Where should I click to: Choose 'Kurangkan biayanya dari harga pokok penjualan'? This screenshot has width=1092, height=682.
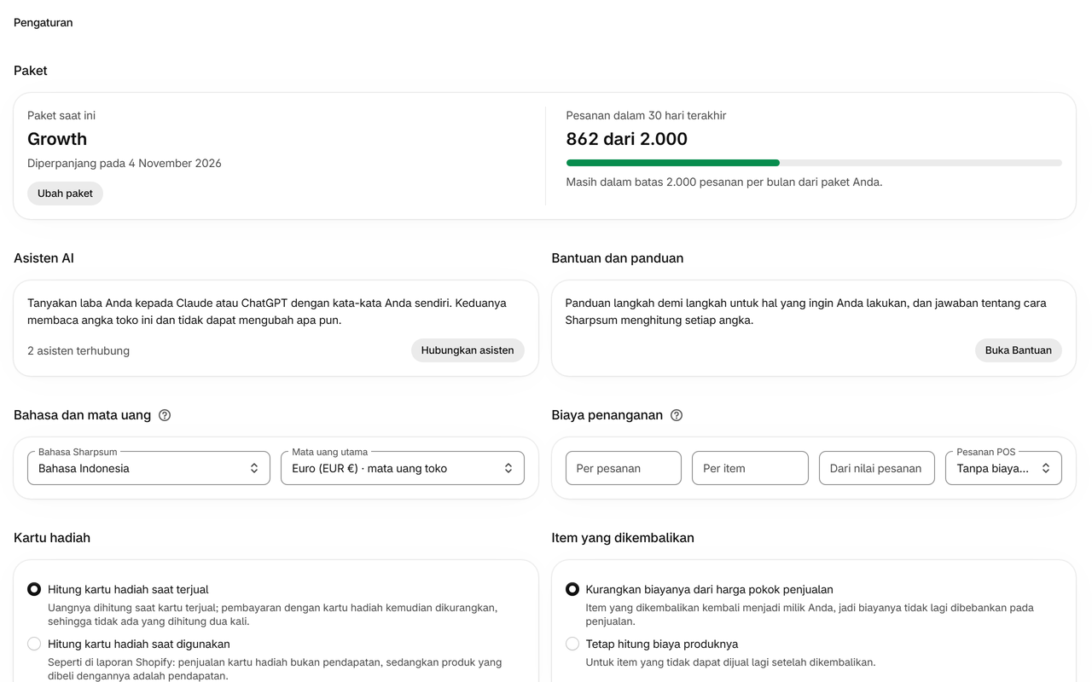572,589
